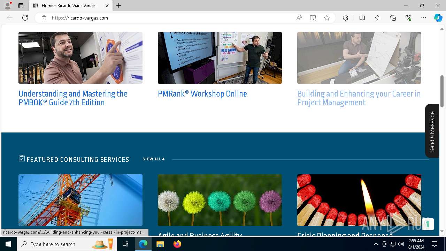
Task: Click the scrollbar up arrow
Action: [442, 29]
